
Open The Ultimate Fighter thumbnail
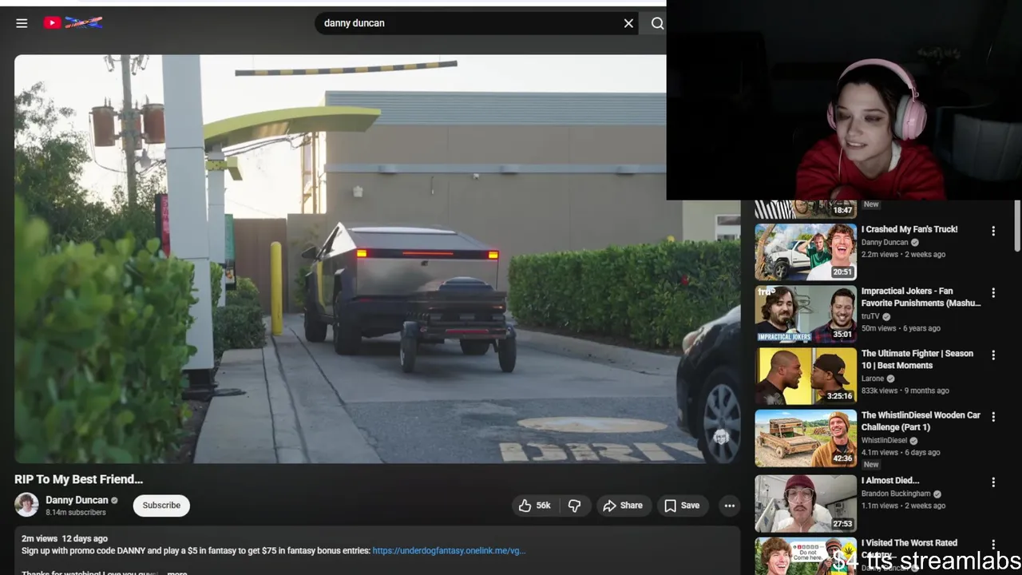pyautogui.click(x=806, y=376)
